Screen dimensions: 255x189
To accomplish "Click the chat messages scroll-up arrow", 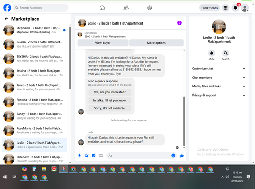I will (184, 51).
